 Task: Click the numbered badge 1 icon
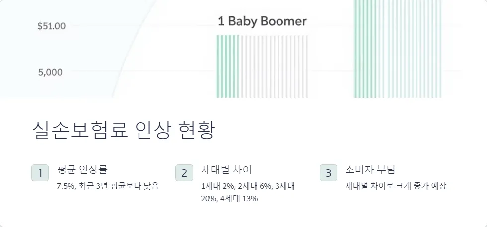(40, 173)
